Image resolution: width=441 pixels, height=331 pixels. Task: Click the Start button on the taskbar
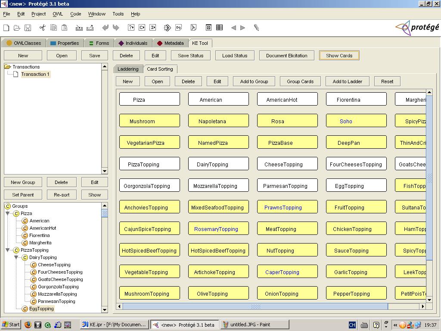tap(11, 325)
